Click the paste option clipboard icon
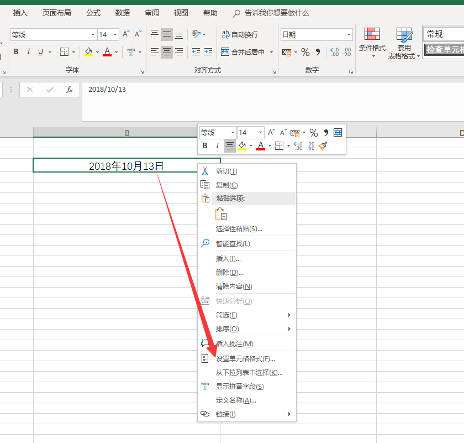Viewport: 464px width, 443px height. coord(221,214)
